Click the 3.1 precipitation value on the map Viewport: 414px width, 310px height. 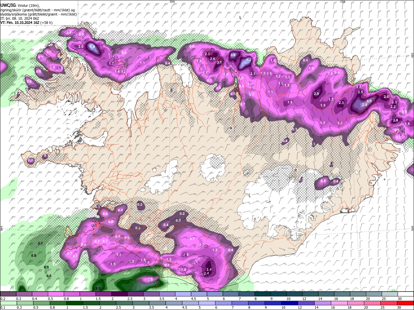click(219, 62)
